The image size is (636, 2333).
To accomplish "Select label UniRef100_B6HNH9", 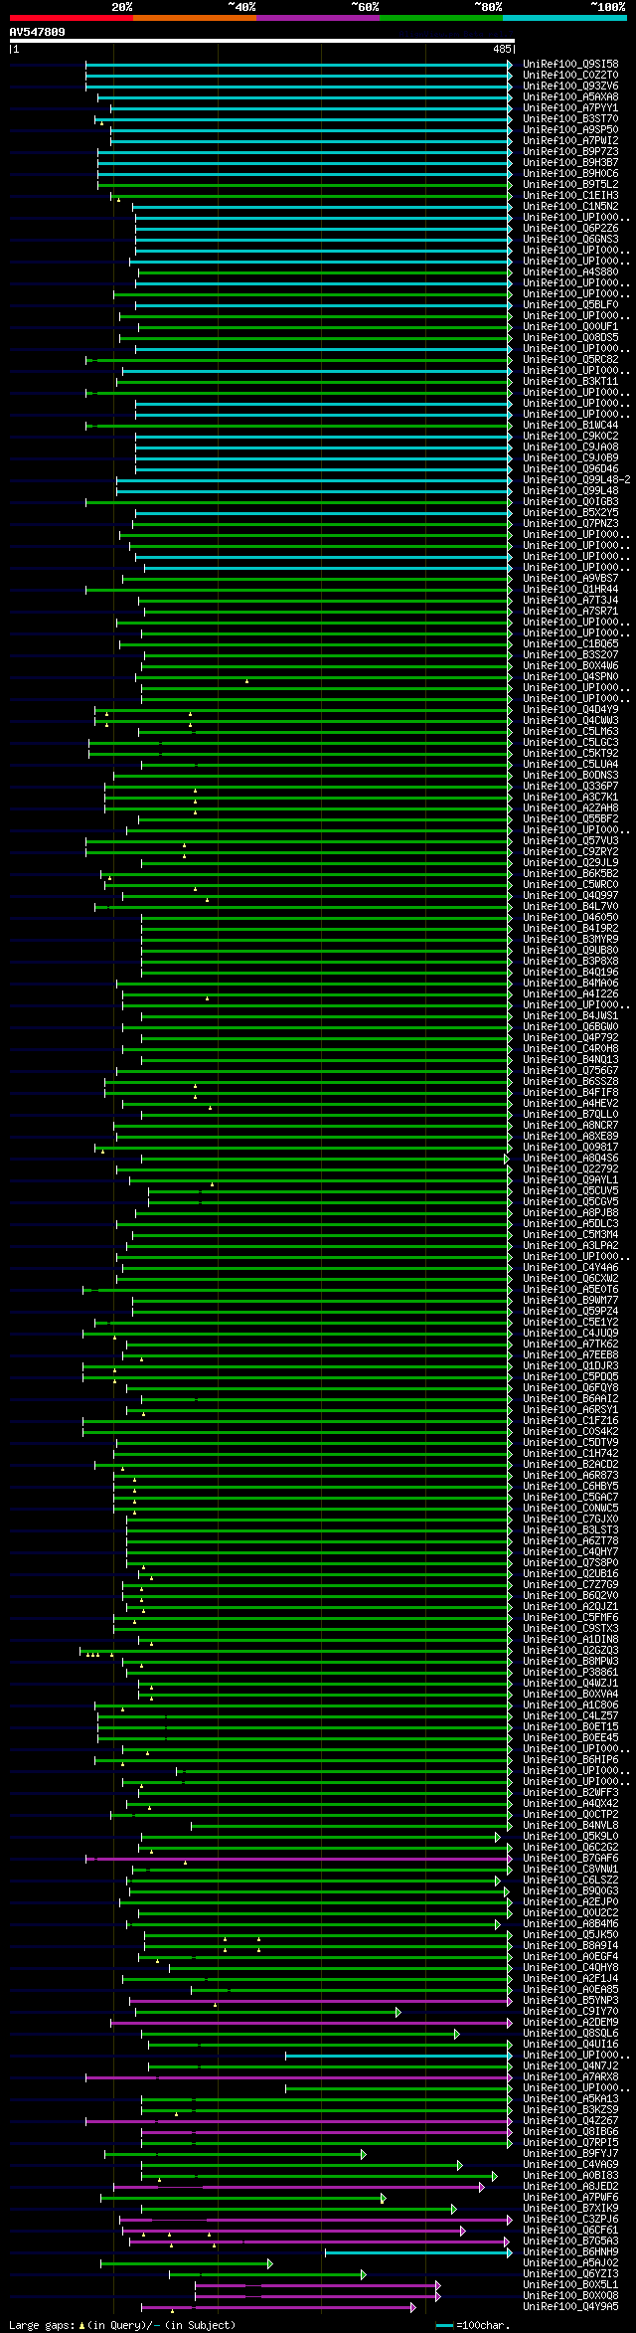I will tap(570, 2251).
